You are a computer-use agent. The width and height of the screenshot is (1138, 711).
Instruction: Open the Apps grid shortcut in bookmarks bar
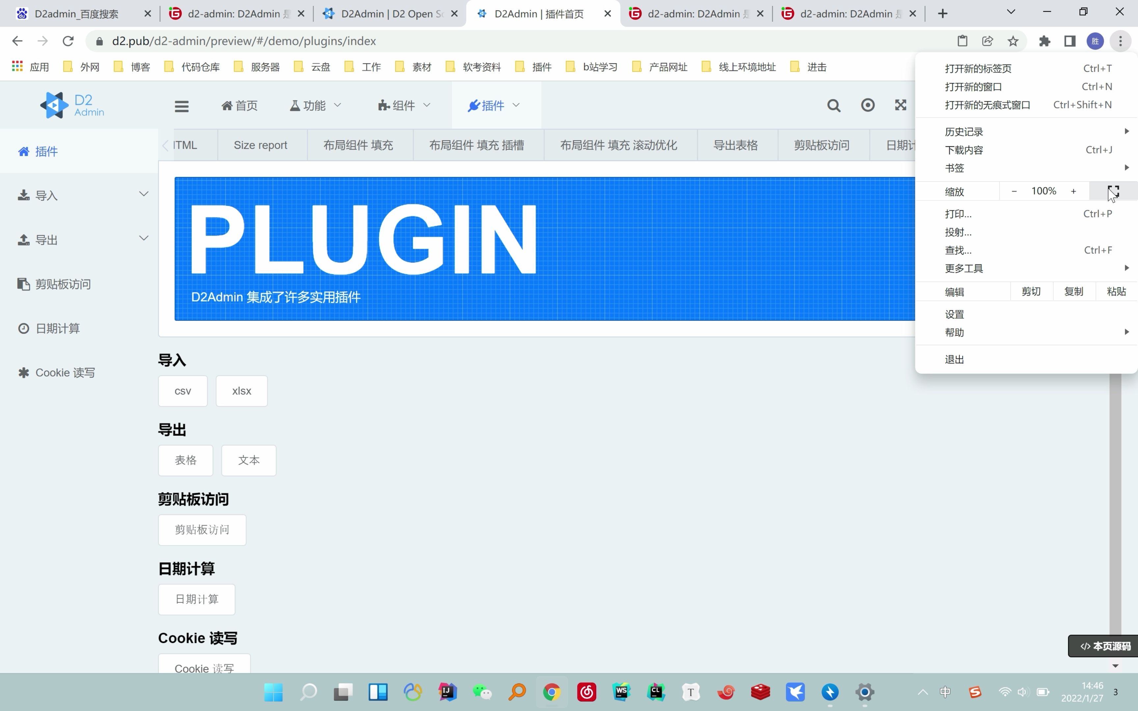[31, 67]
